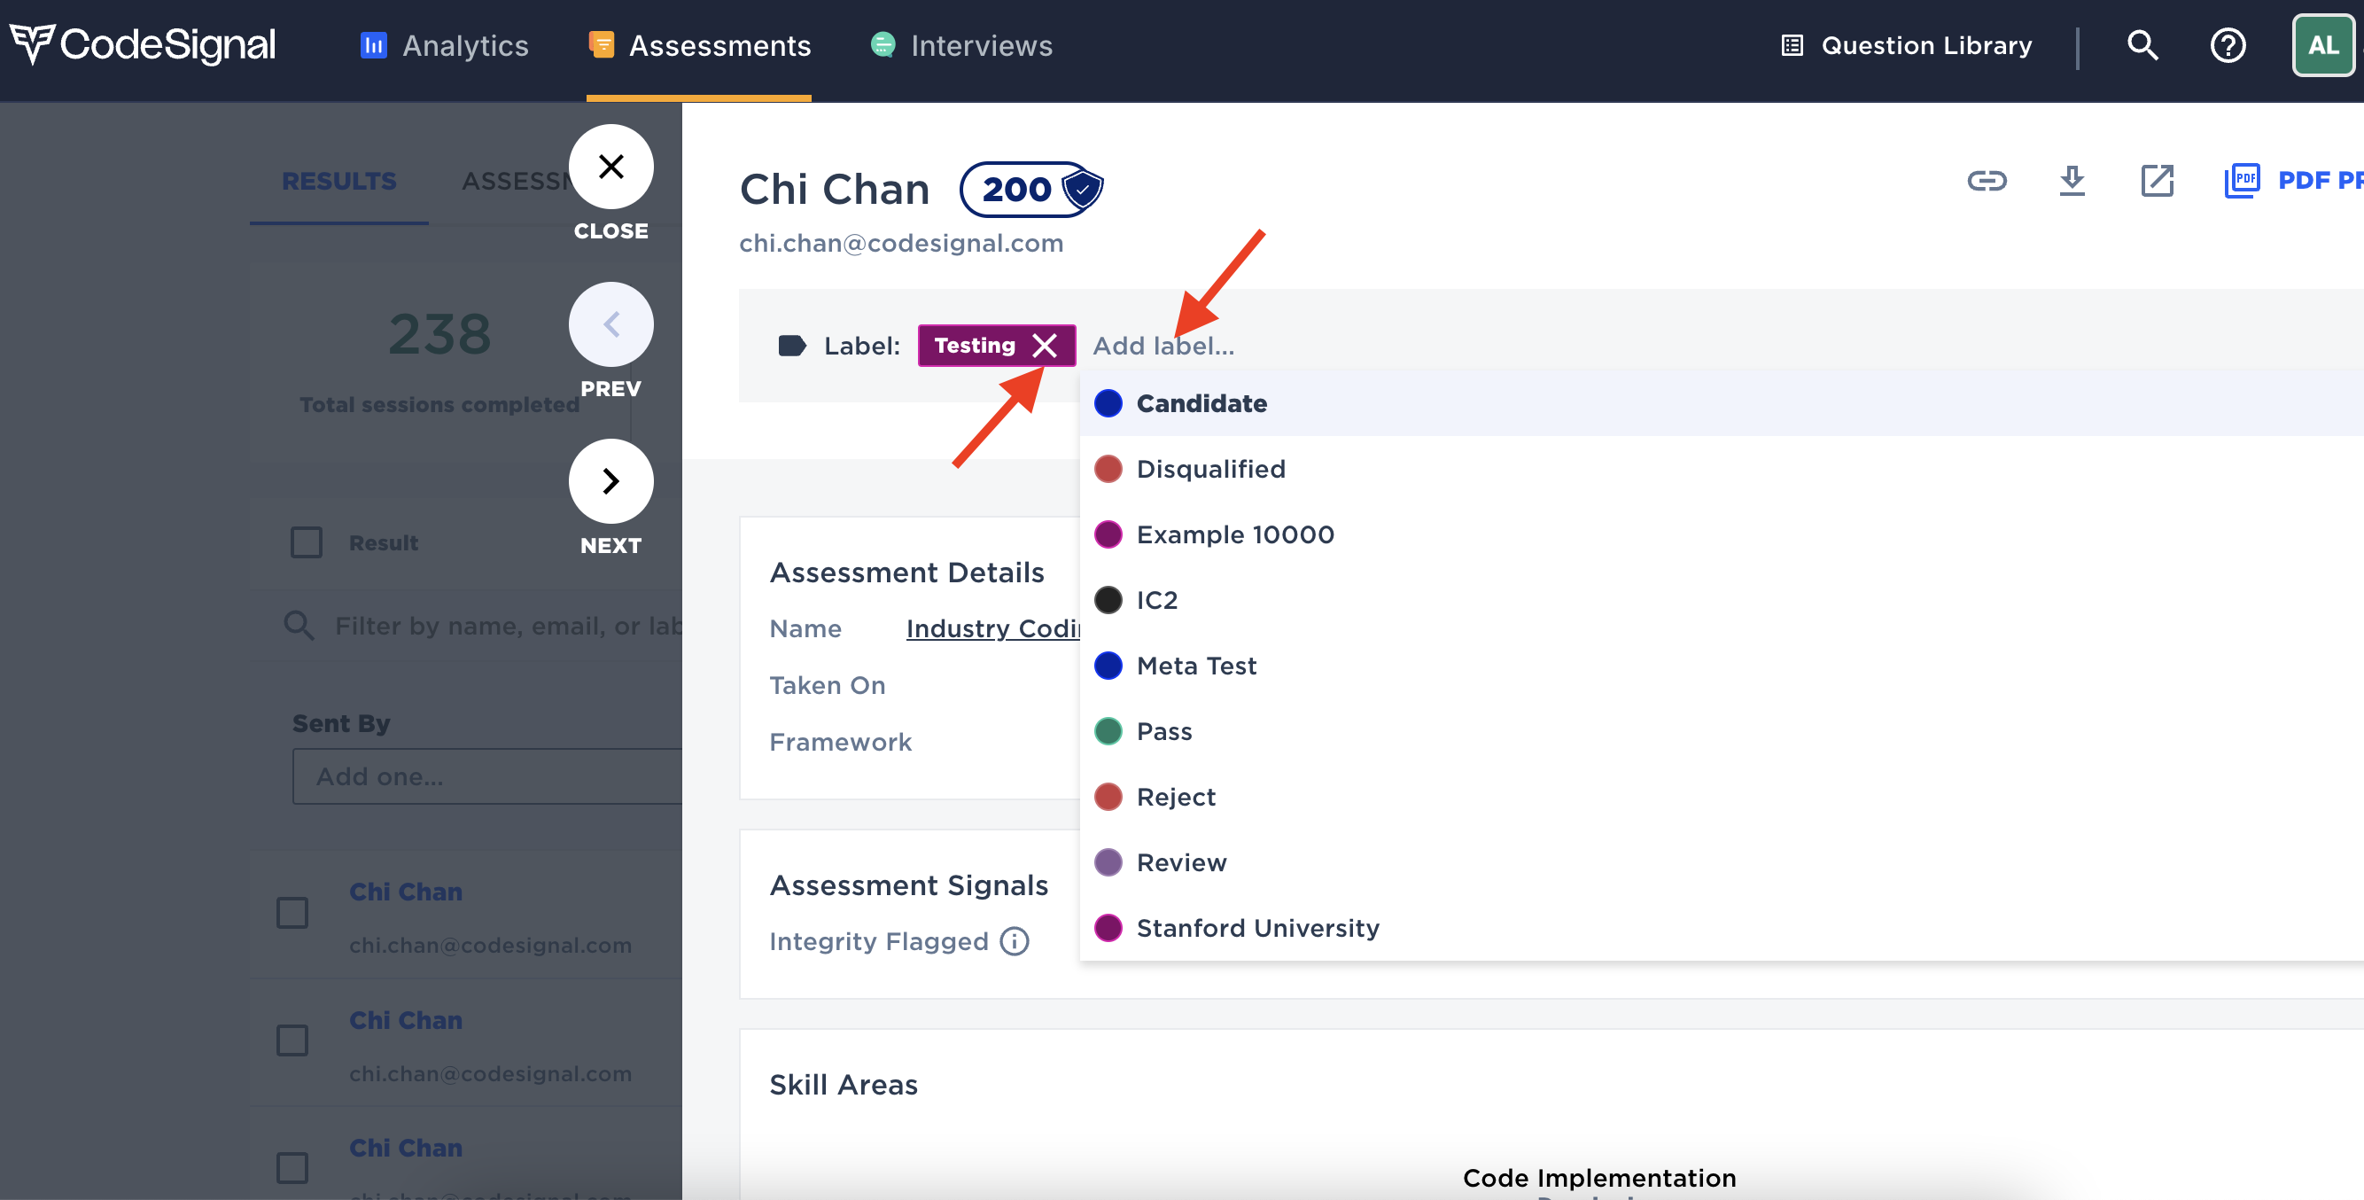Image resolution: width=2364 pixels, height=1200 pixels.
Task: Click the first Chi Chan name link
Action: pyautogui.click(x=406, y=892)
